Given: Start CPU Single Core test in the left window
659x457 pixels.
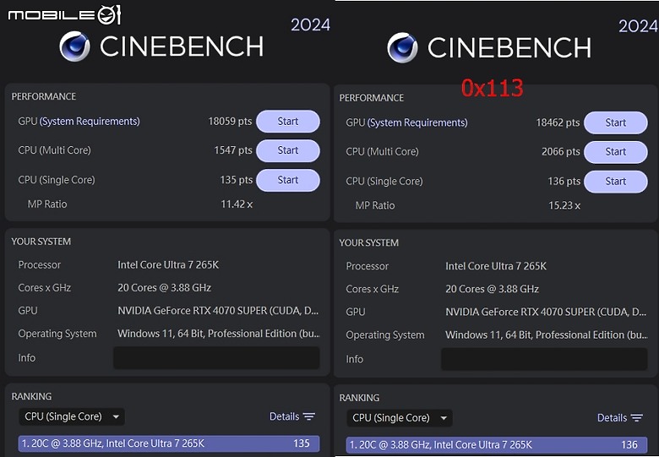Looking at the screenshot, I should 288,180.
